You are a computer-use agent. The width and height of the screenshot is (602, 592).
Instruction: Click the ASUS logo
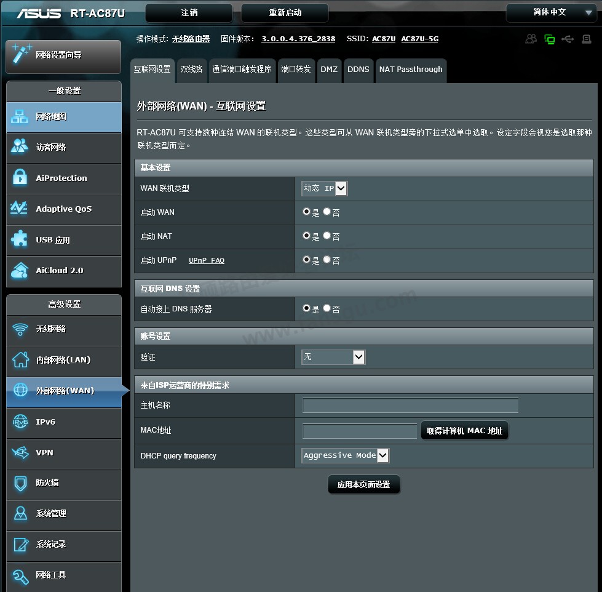39,14
